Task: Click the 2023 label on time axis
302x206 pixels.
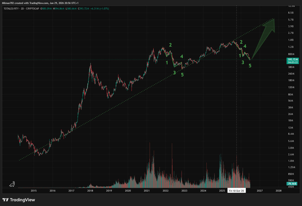Action: click(184, 191)
